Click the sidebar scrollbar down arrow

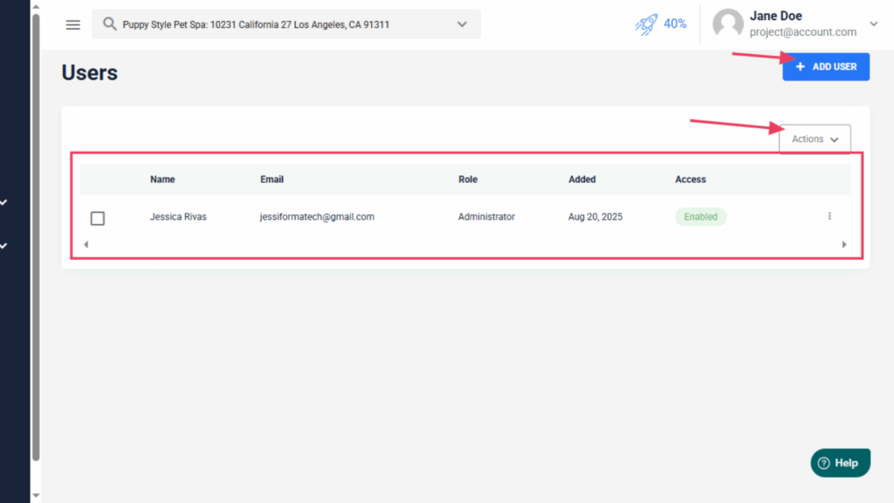point(36,495)
